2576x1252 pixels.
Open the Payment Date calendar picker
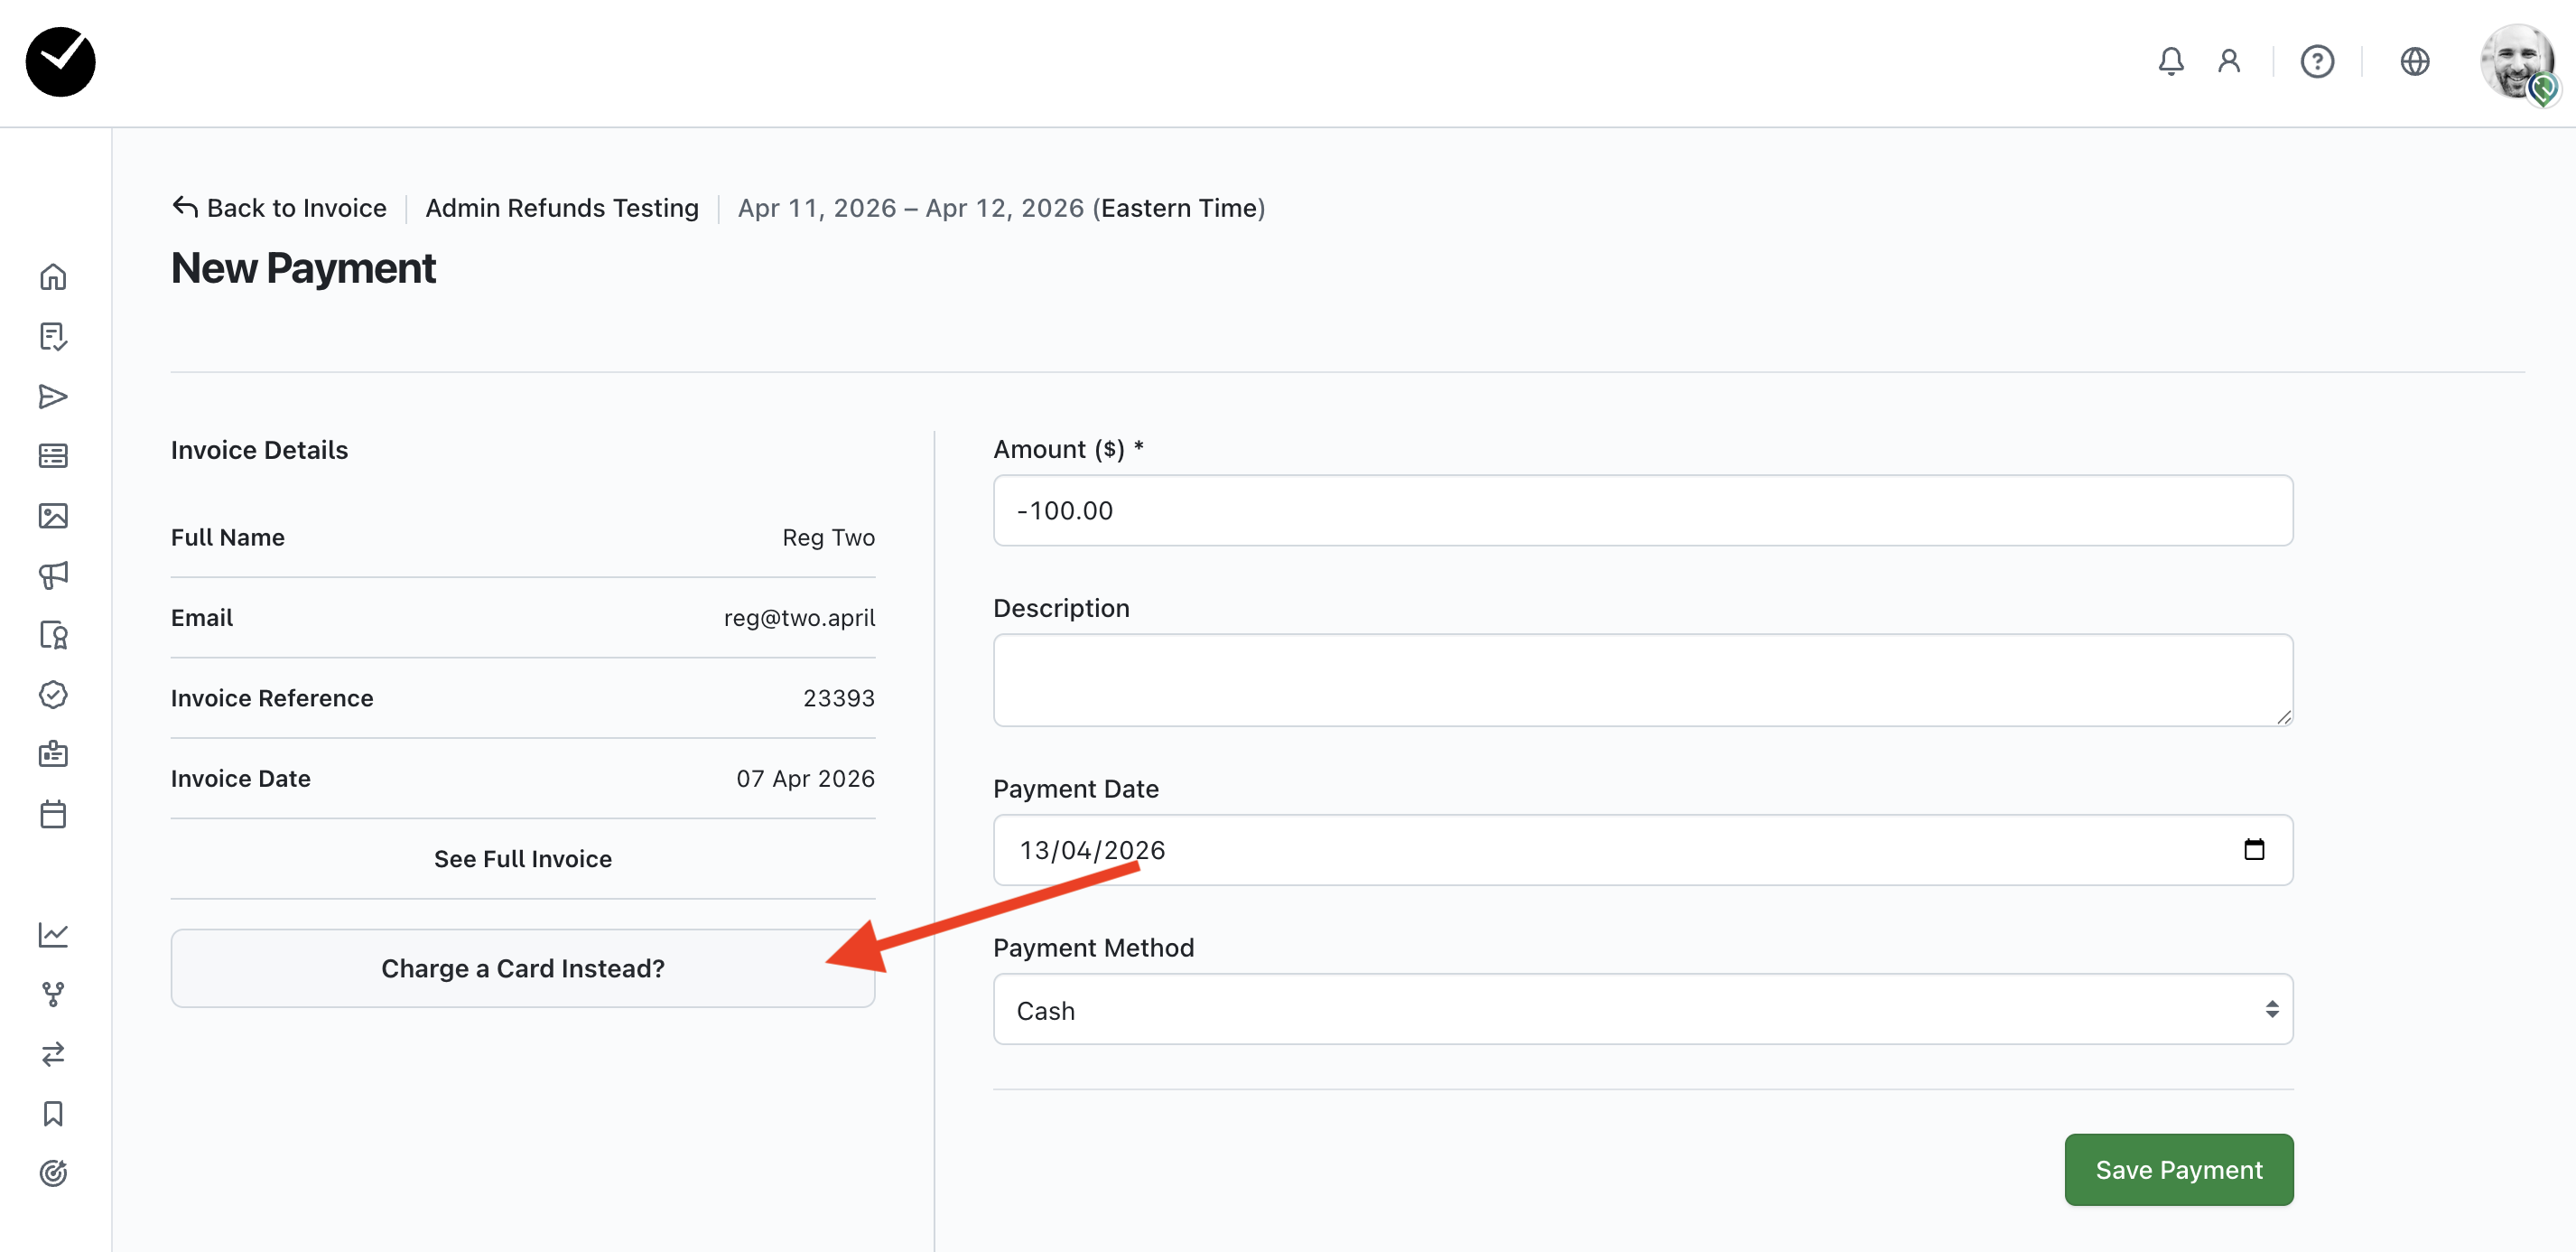tap(2253, 850)
